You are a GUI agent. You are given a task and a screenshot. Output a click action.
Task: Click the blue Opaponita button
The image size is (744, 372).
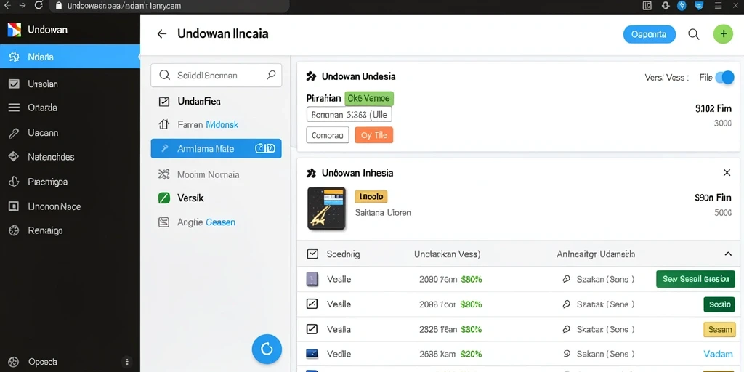649,34
